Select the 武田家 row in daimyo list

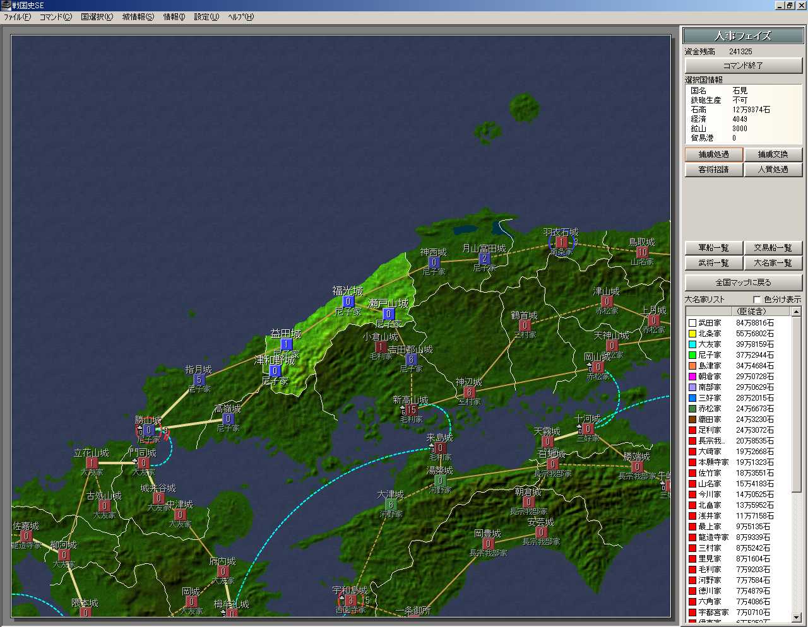[738, 323]
